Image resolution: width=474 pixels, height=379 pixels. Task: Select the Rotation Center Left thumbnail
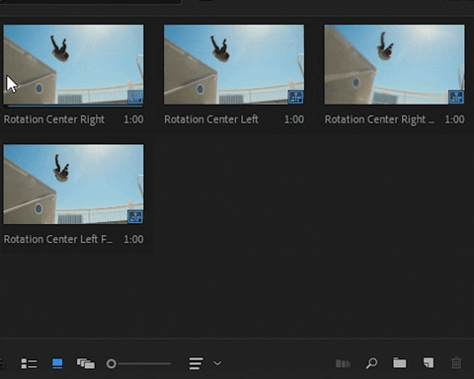[234, 64]
